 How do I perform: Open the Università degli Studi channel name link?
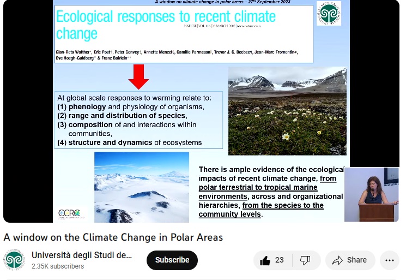pos(82,255)
